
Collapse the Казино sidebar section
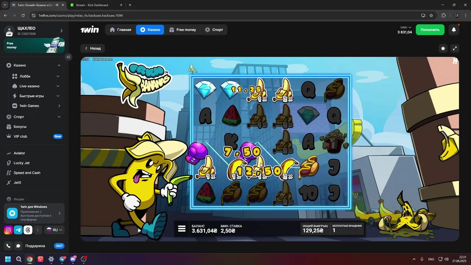coord(59,65)
